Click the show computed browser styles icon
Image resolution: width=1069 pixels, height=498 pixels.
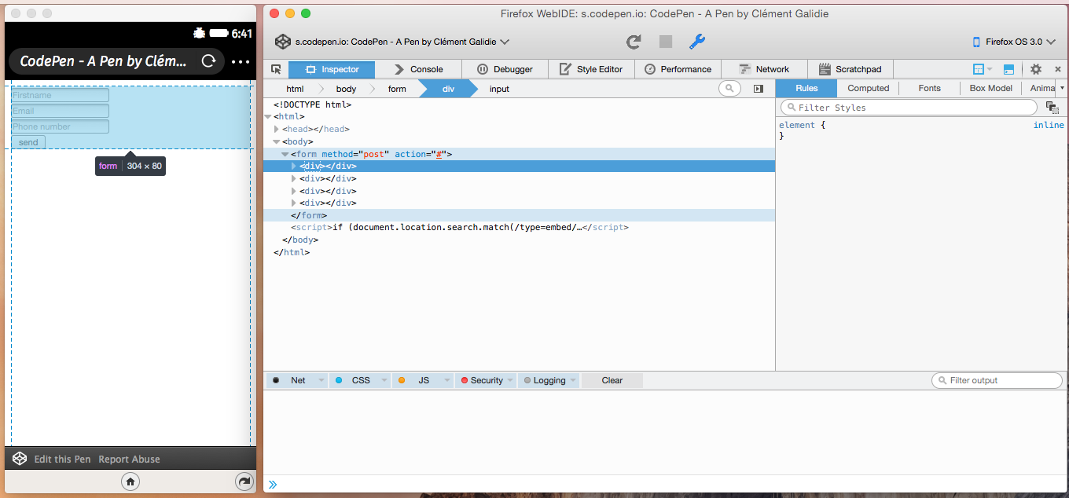click(x=1052, y=108)
